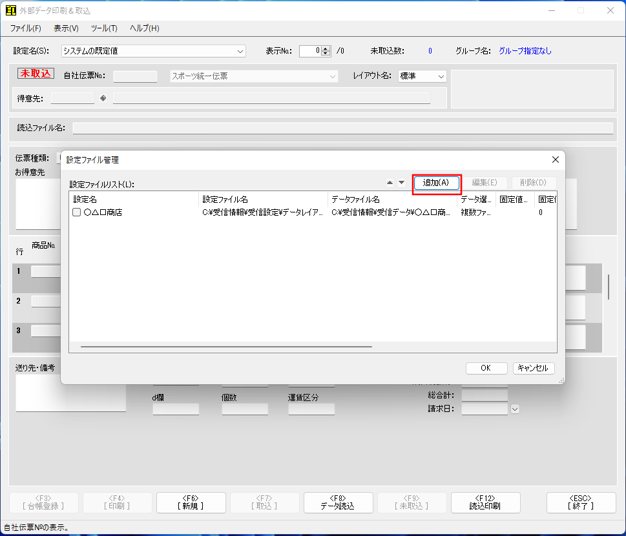This screenshot has width=626, height=536.
Task: Move the list item down with the down arrow
Action: click(402, 183)
